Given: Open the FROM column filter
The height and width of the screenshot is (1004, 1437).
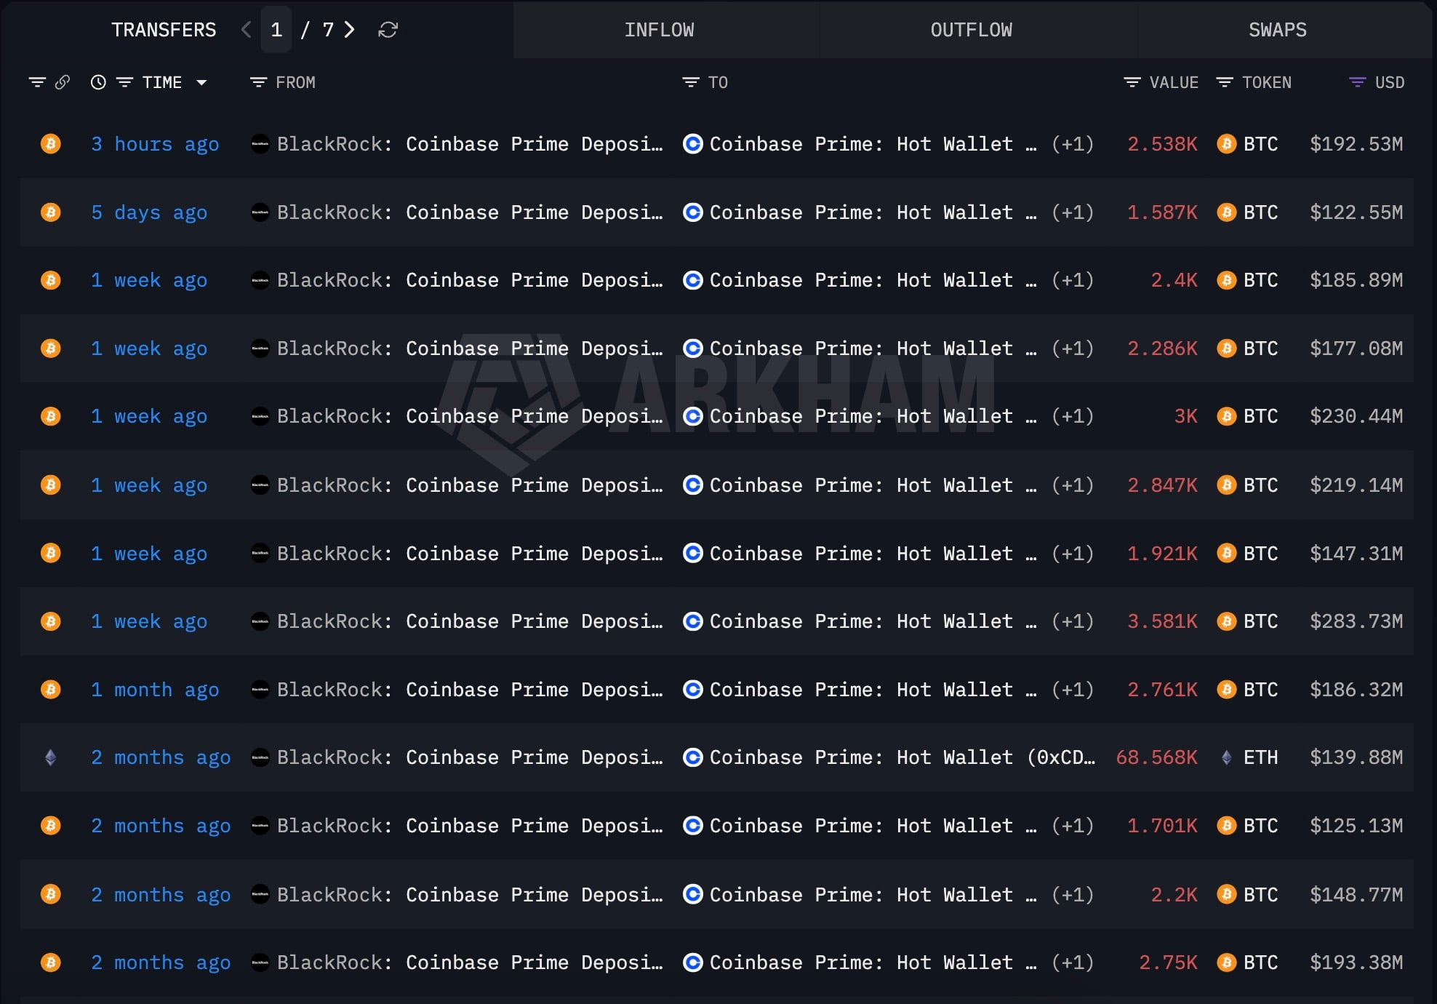Looking at the screenshot, I should [x=258, y=82].
